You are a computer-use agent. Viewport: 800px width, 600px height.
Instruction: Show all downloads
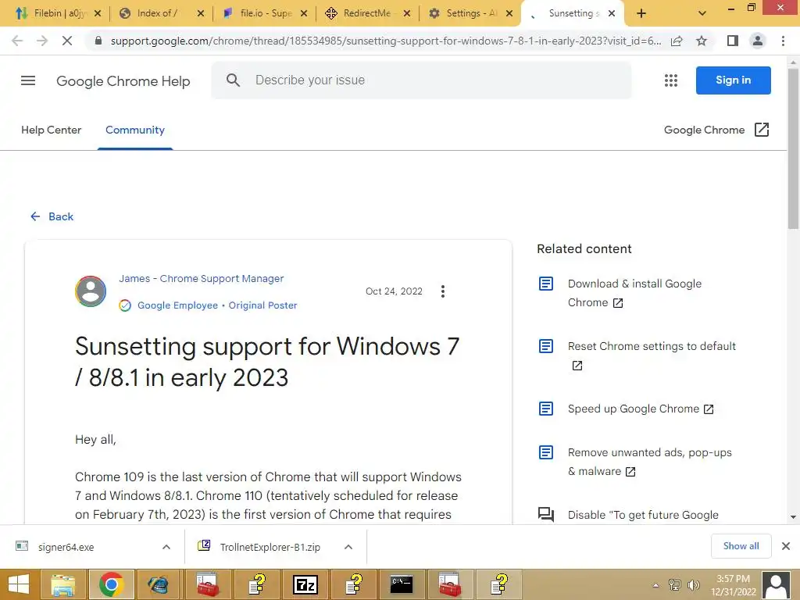click(741, 546)
